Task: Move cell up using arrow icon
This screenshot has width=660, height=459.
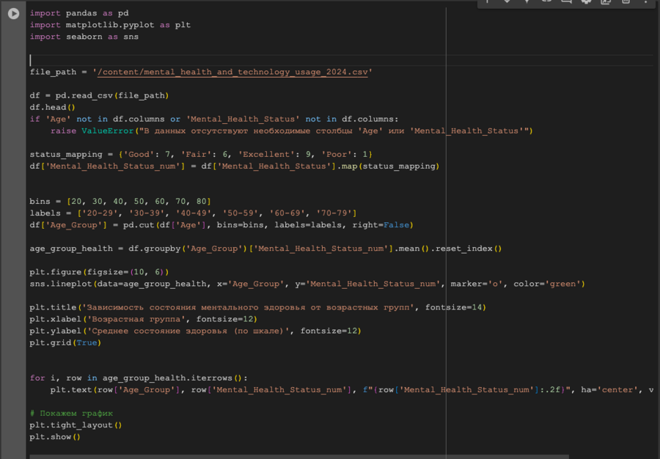Action: point(487,2)
